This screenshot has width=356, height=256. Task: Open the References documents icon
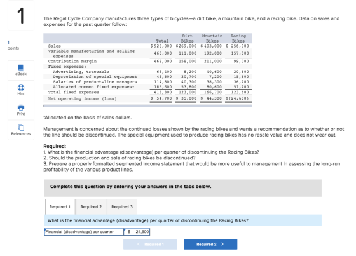[x=21, y=127]
